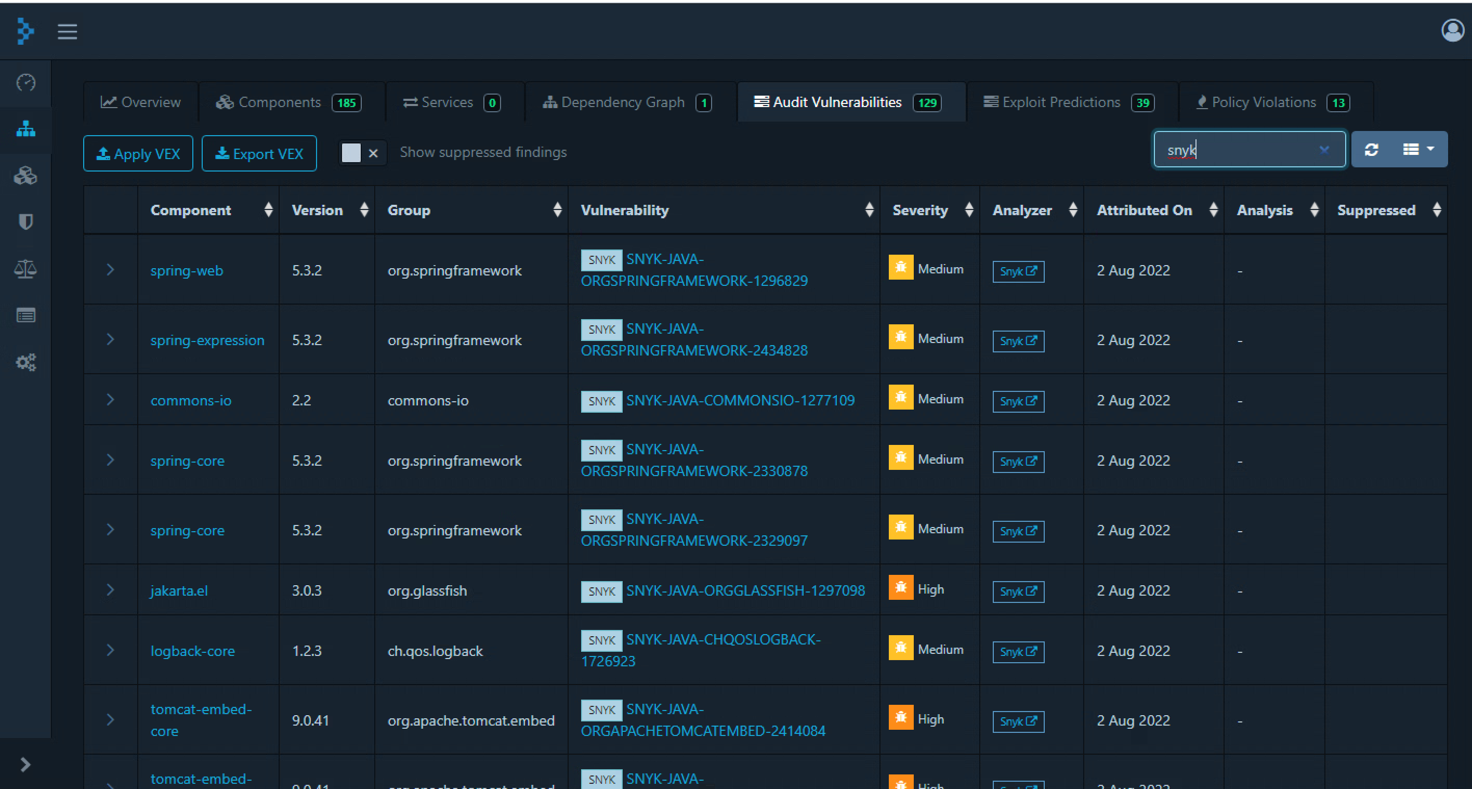1472x789 pixels.
Task: Toggle Show suppressed findings switch
Action: coord(362,152)
